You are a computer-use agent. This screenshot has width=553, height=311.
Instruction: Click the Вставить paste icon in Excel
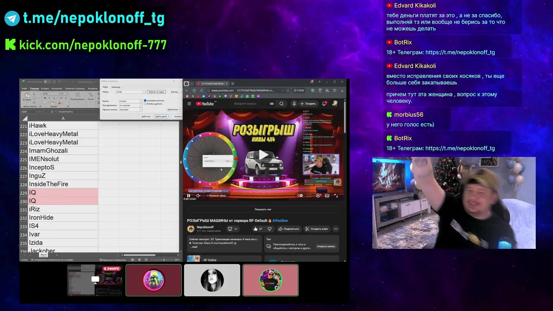point(27,95)
